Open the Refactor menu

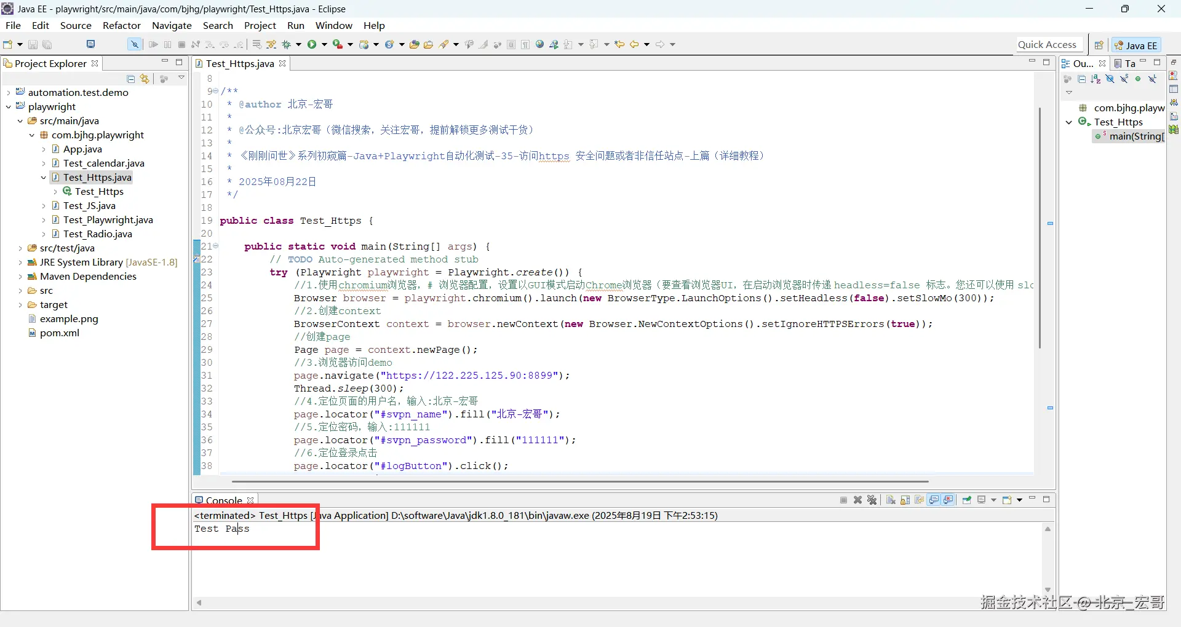click(122, 25)
